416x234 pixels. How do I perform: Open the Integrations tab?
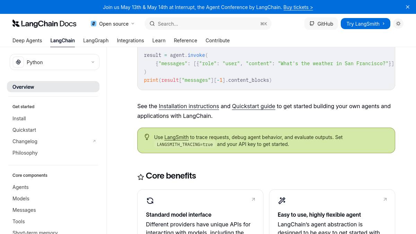(x=130, y=41)
